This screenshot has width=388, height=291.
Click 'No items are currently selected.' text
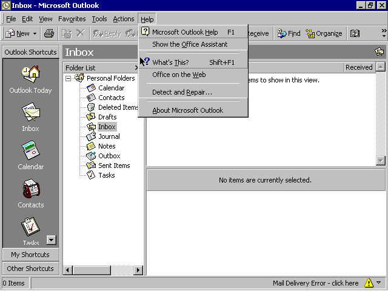tap(265, 180)
